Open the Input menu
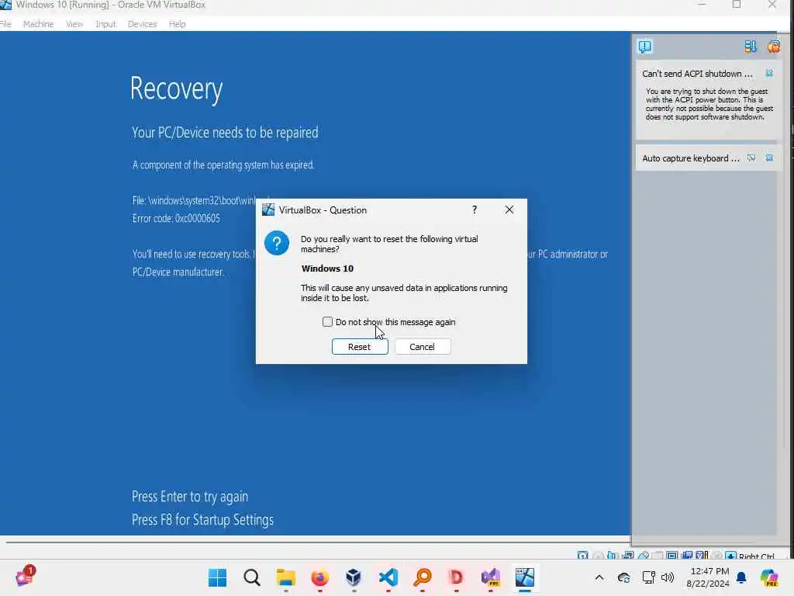Screen dimensions: 794x596 click(x=105, y=24)
